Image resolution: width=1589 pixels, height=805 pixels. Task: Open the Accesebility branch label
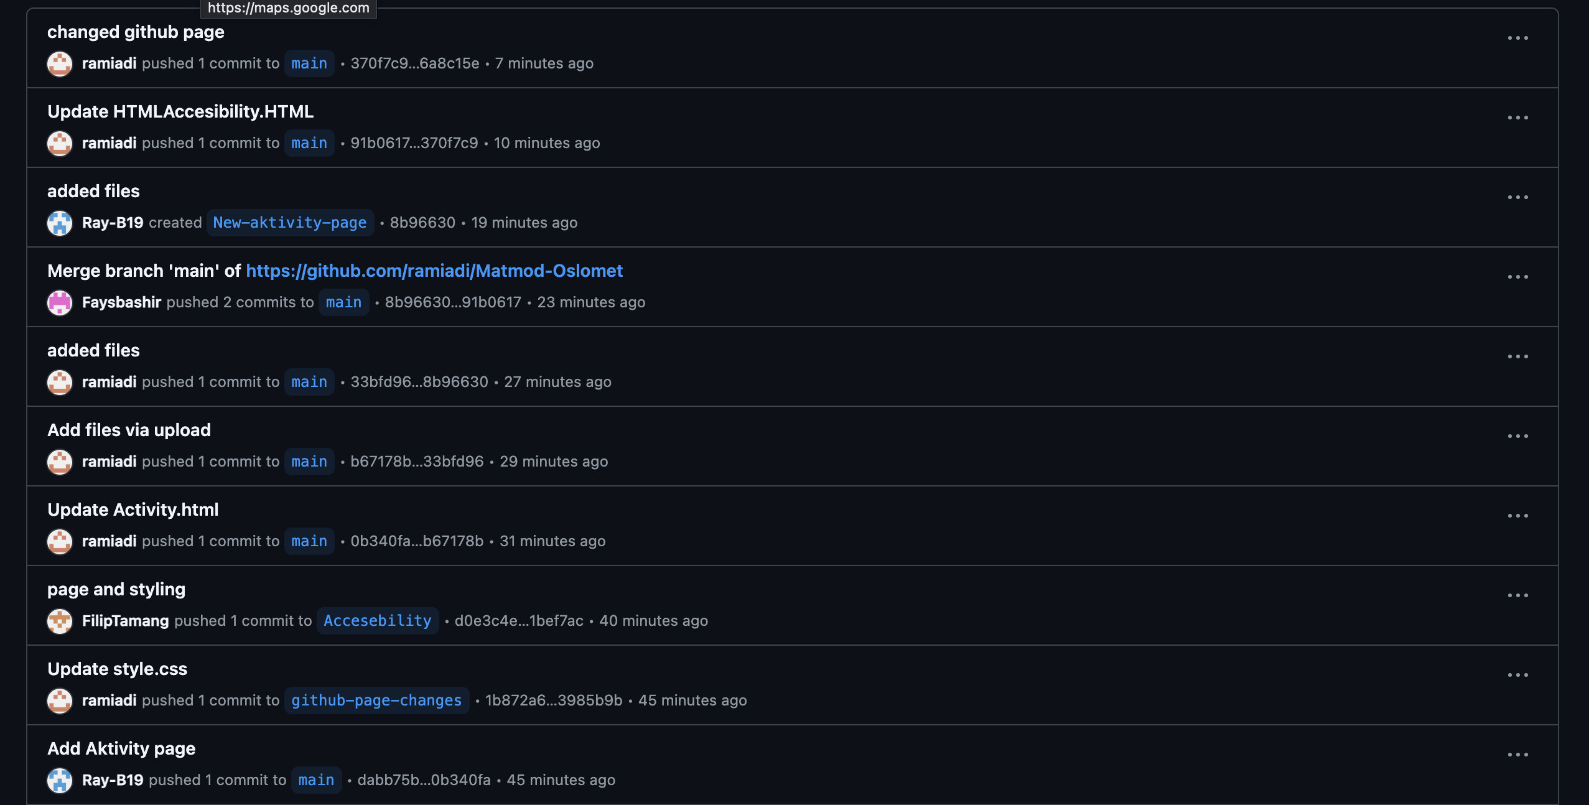tap(377, 621)
